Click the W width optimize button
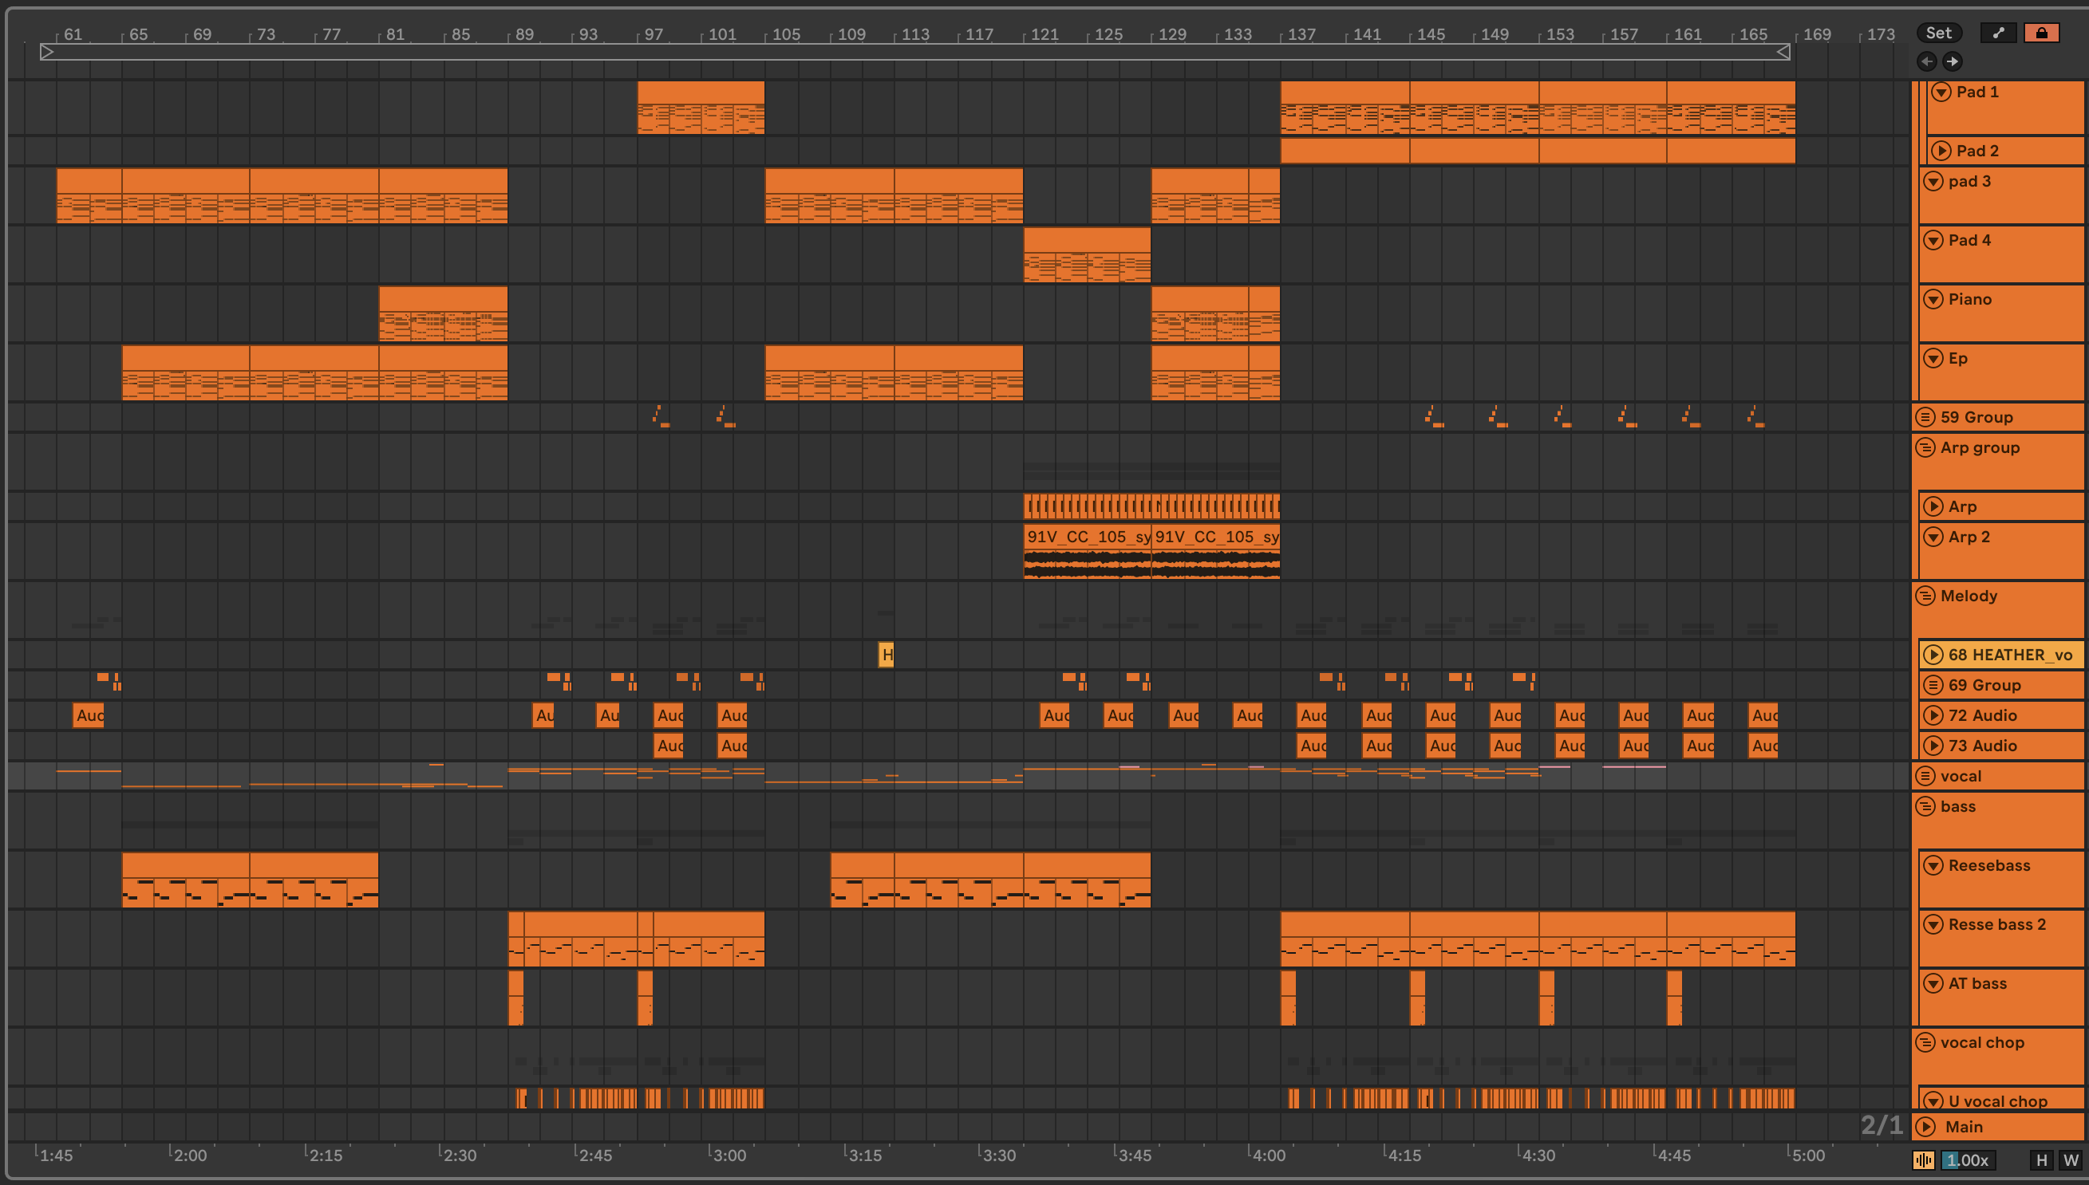The image size is (2089, 1185). 2071,1159
